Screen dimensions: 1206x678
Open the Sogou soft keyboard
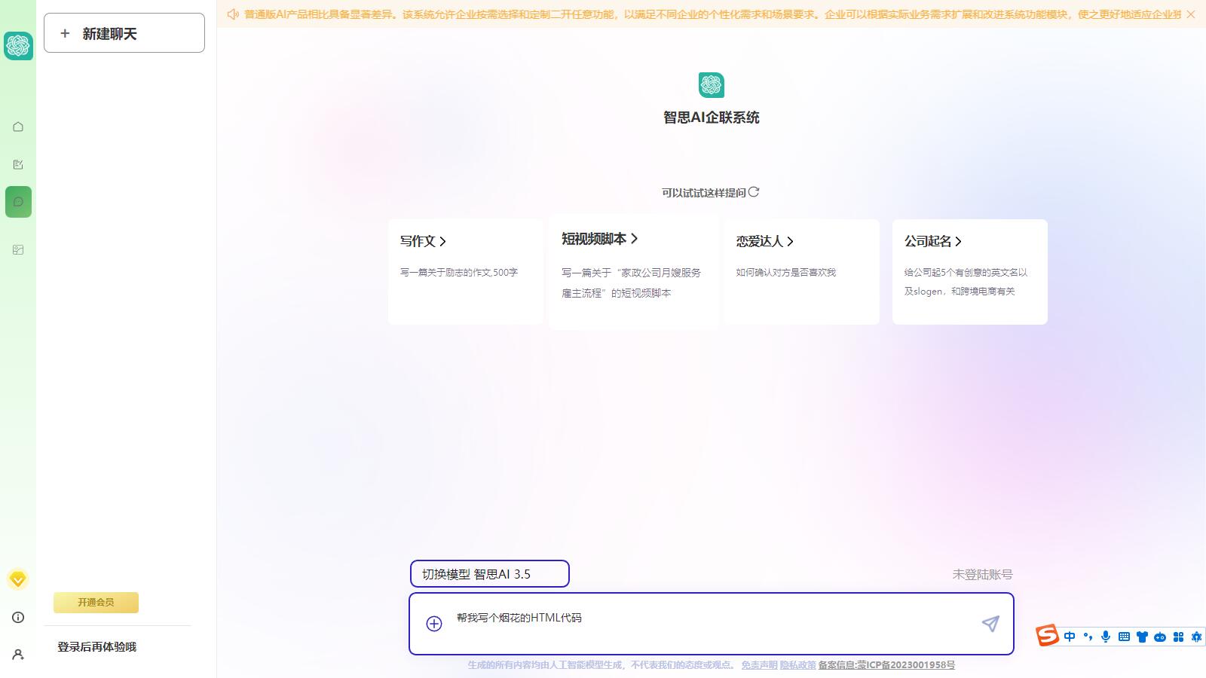[x=1124, y=637]
